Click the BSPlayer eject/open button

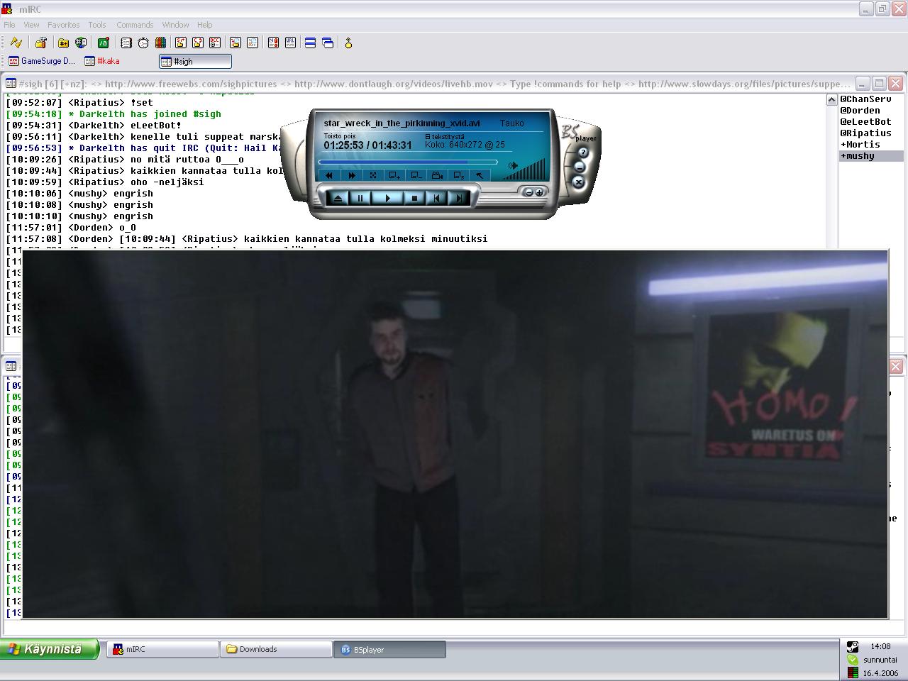(338, 198)
